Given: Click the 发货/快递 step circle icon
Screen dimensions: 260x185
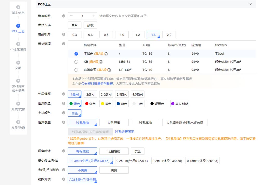Looking at the screenshot, I should coord(18,122).
